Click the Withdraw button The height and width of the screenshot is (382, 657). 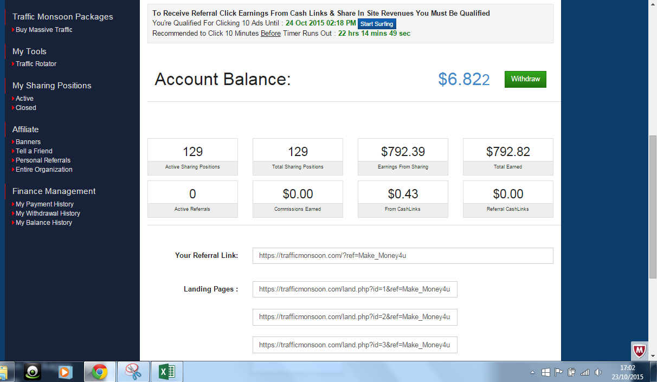coord(525,79)
